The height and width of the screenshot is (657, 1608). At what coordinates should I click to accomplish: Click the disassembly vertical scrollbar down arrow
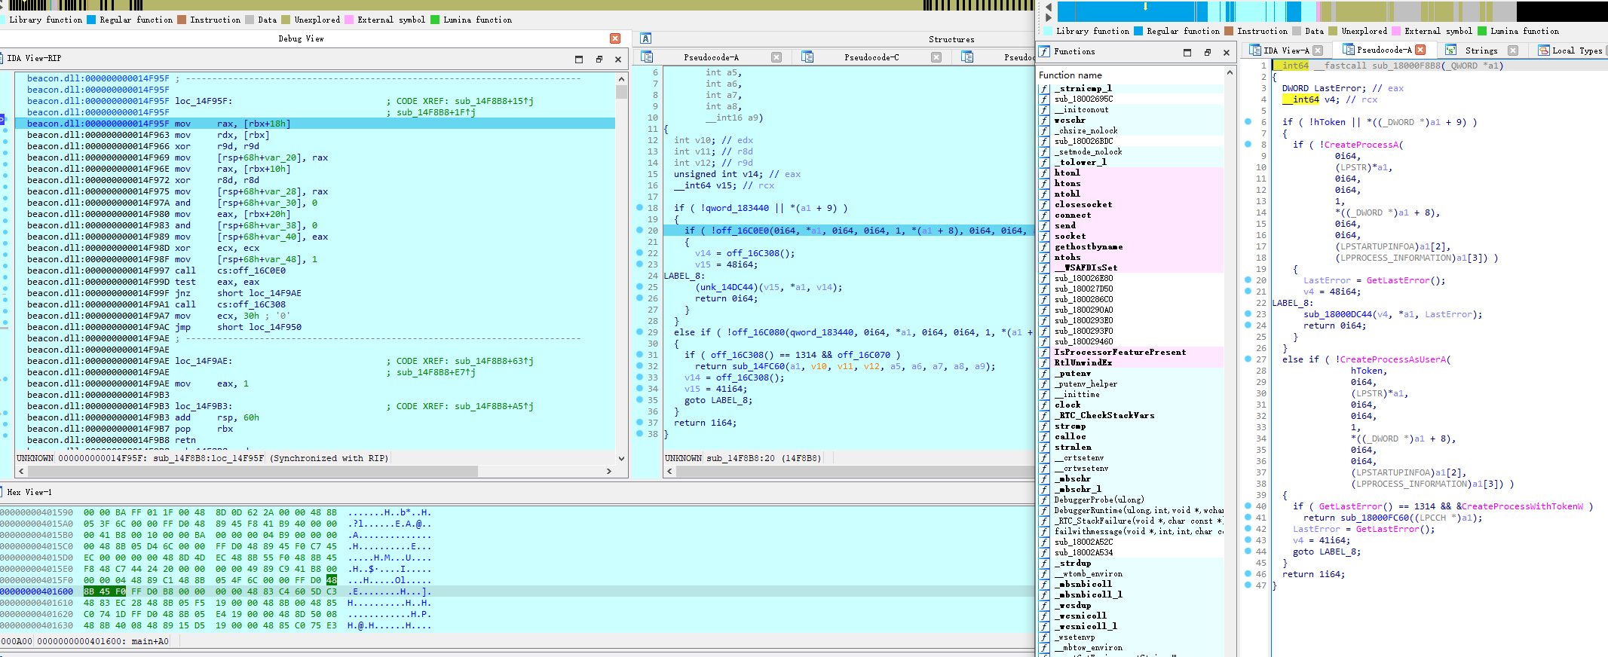[621, 458]
